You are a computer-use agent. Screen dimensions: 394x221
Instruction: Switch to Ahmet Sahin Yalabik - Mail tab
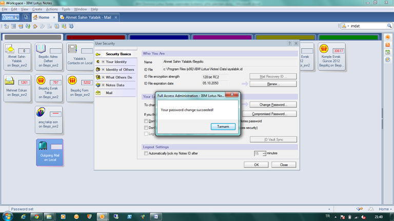click(x=88, y=17)
